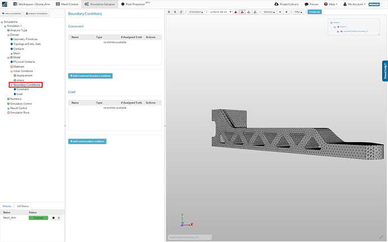Toggle the second eye visibility icon
This screenshot has height=242, width=388.
[287, 11]
